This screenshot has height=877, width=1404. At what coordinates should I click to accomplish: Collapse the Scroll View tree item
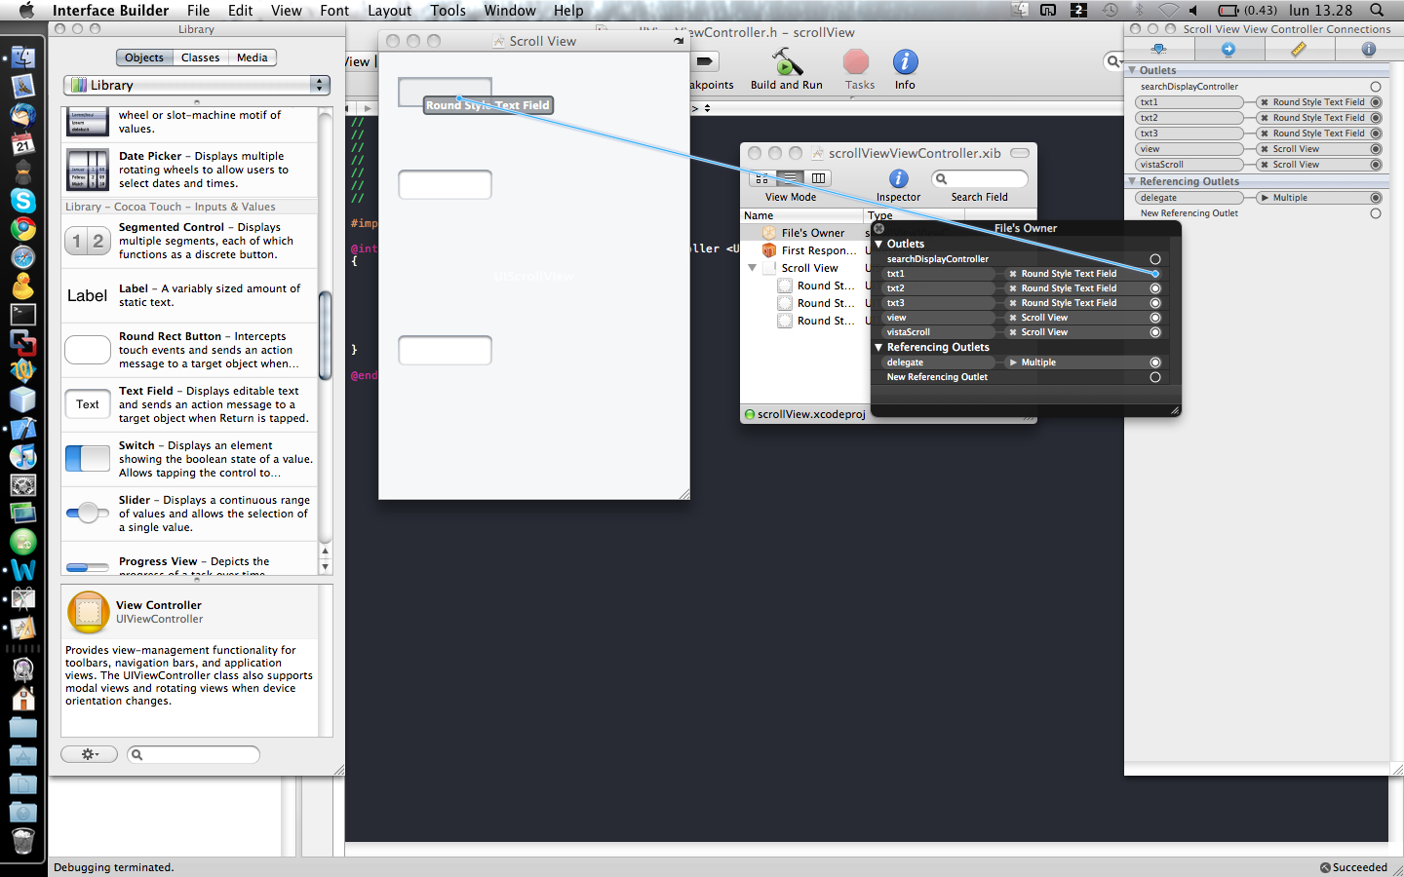coord(752,268)
